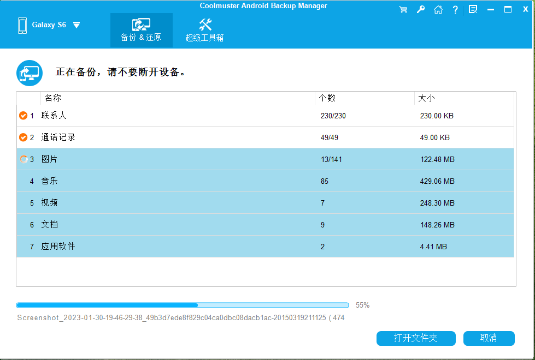The image size is (535, 360).
Task: Maximize the Coolmuster window
Action: (508, 9)
